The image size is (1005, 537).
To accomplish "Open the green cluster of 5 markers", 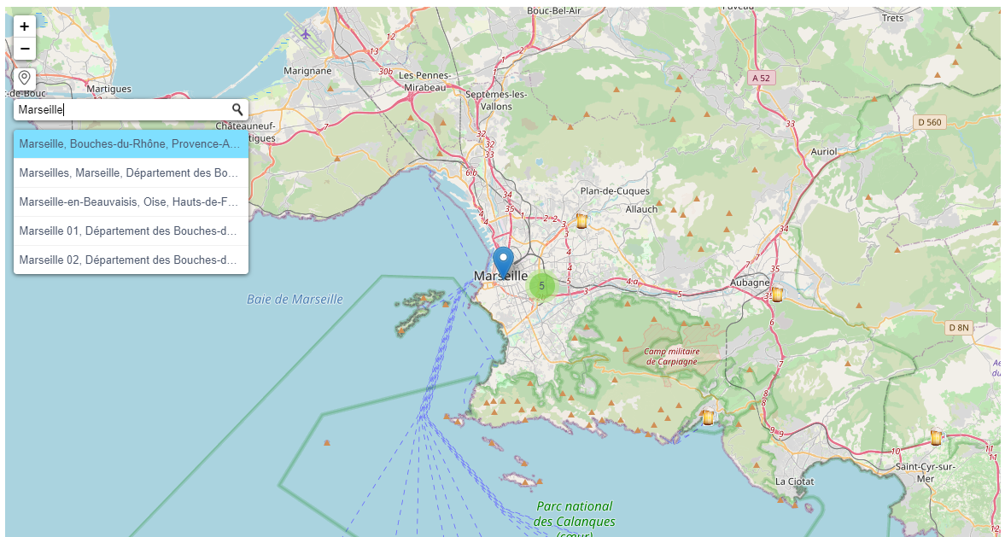I will point(542,286).
